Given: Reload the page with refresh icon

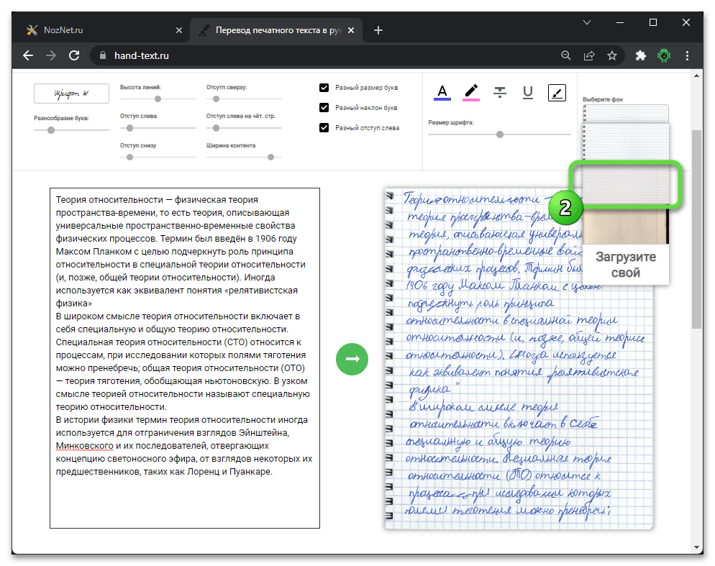Looking at the screenshot, I should click(73, 55).
